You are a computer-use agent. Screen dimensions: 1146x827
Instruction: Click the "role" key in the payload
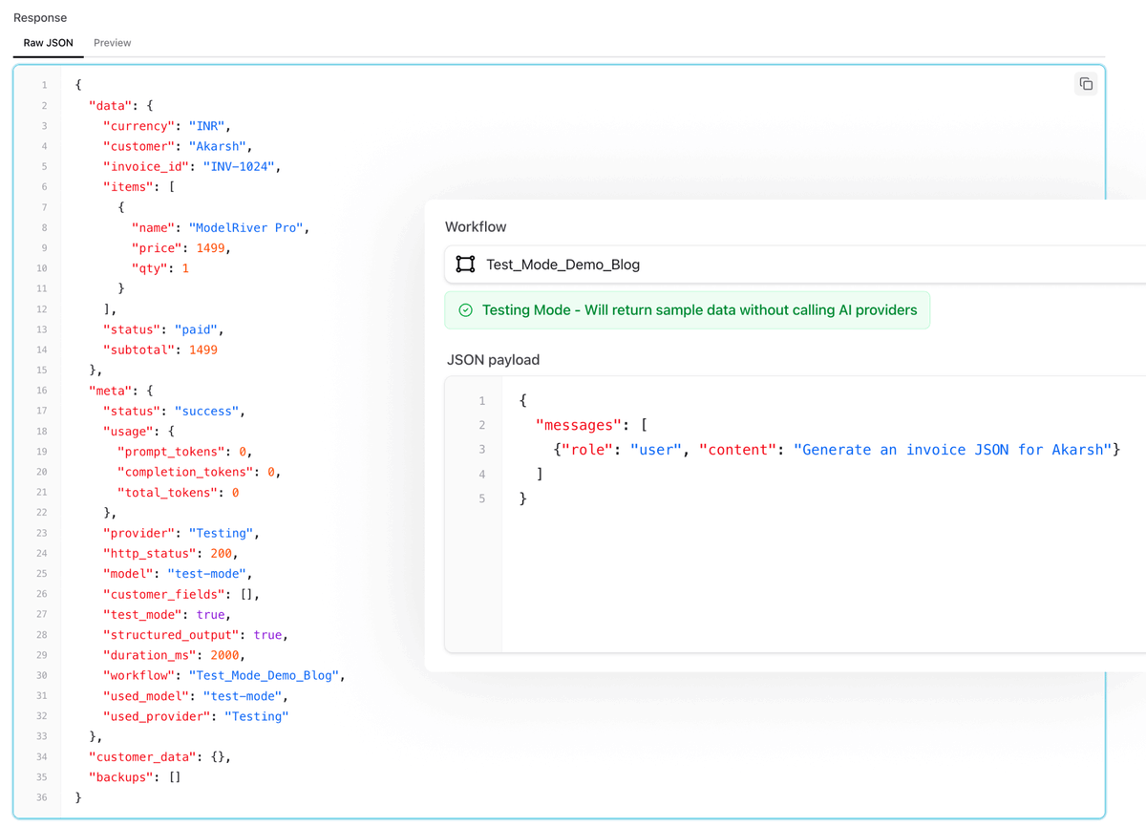pyautogui.click(x=587, y=450)
